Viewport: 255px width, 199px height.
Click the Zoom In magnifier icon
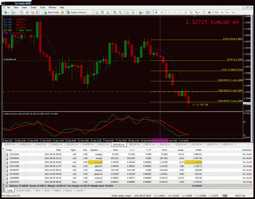pyautogui.click(x=115, y=13)
